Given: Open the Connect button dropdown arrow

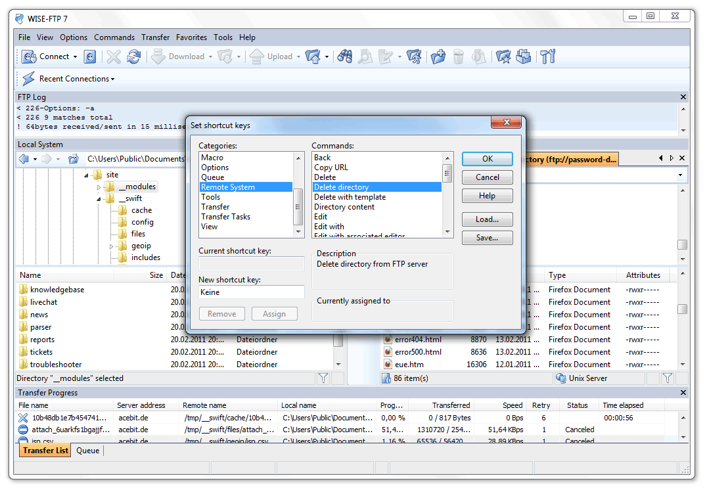Looking at the screenshot, I should point(75,57).
